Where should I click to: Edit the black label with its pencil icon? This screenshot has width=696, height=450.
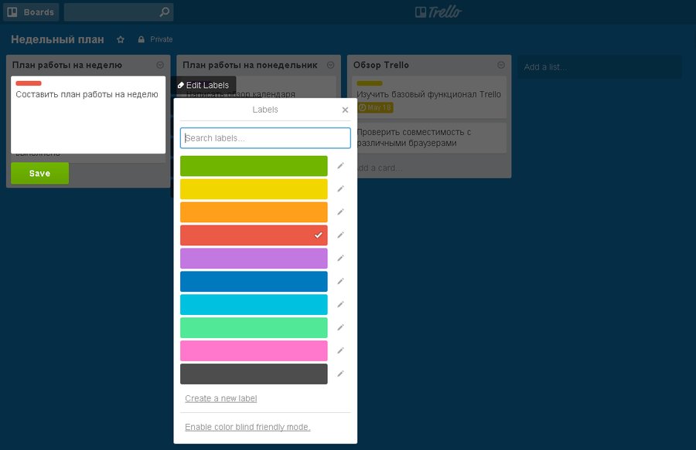tap(340, 374)
